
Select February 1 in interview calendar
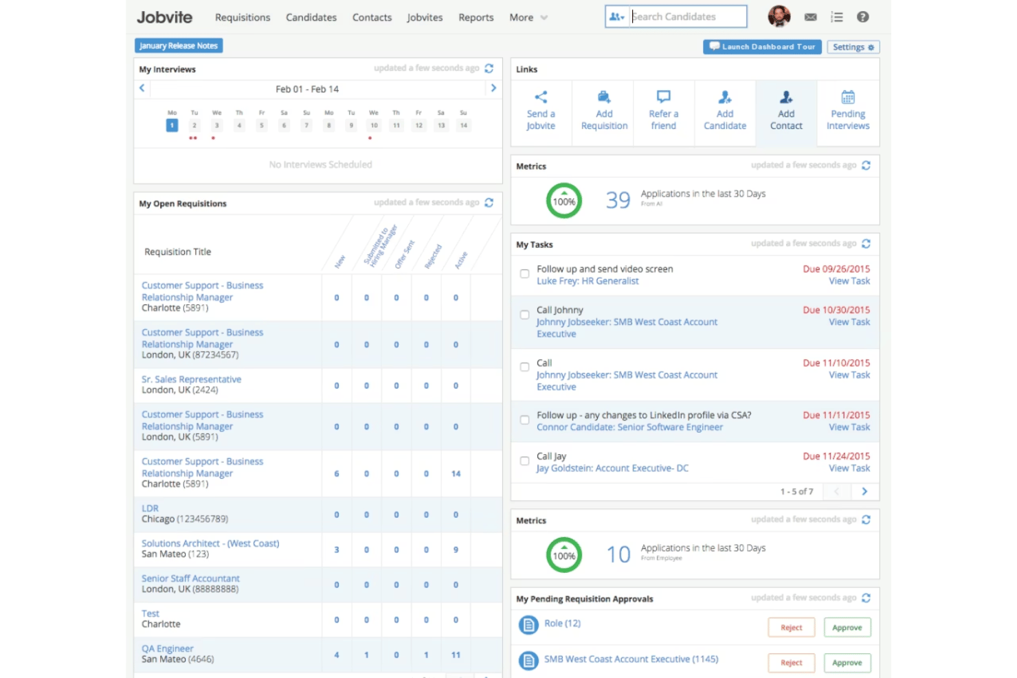coord(172,126)
